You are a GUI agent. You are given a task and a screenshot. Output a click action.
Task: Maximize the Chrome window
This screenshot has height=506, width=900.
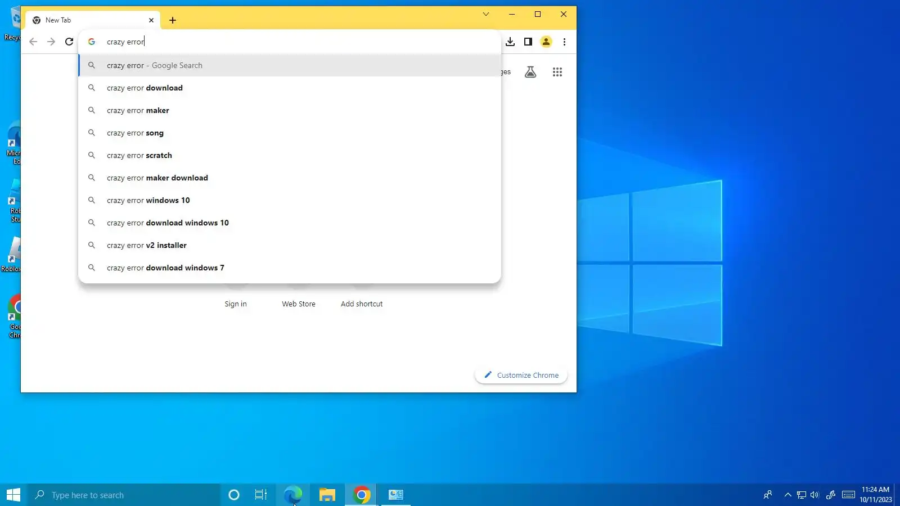538,14
